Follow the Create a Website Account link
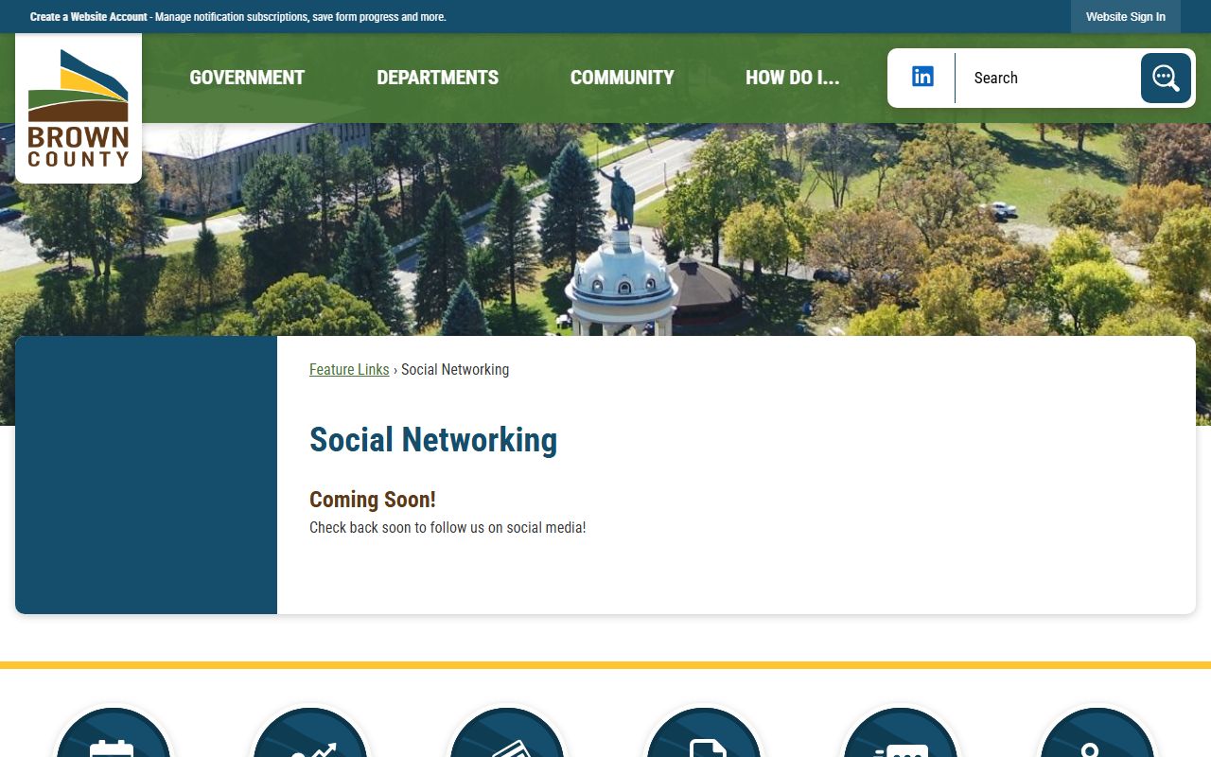Viewport: 1211px width, 757px height. click(89, 17)
